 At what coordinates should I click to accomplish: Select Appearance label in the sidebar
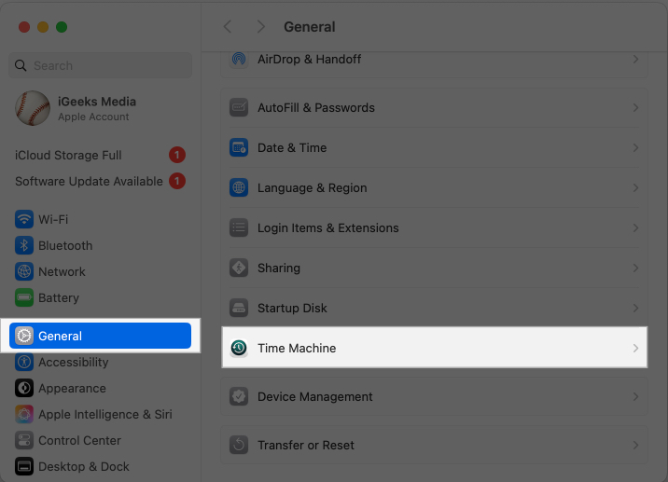click(72, 389)
